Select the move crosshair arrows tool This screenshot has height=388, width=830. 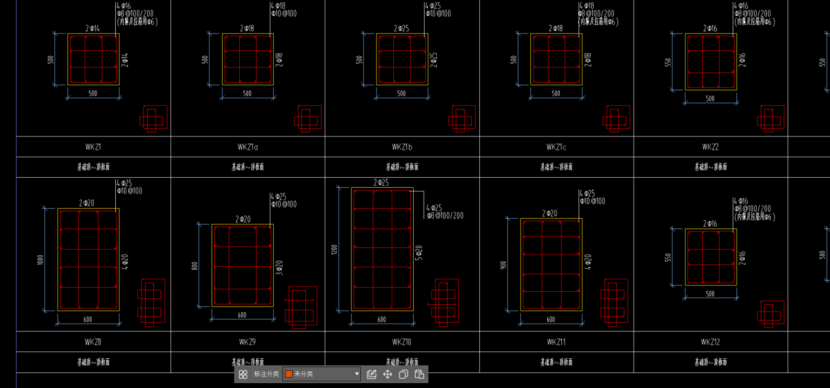click(388, 374)
